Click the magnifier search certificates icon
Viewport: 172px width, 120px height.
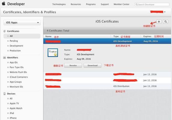point(165,22)
